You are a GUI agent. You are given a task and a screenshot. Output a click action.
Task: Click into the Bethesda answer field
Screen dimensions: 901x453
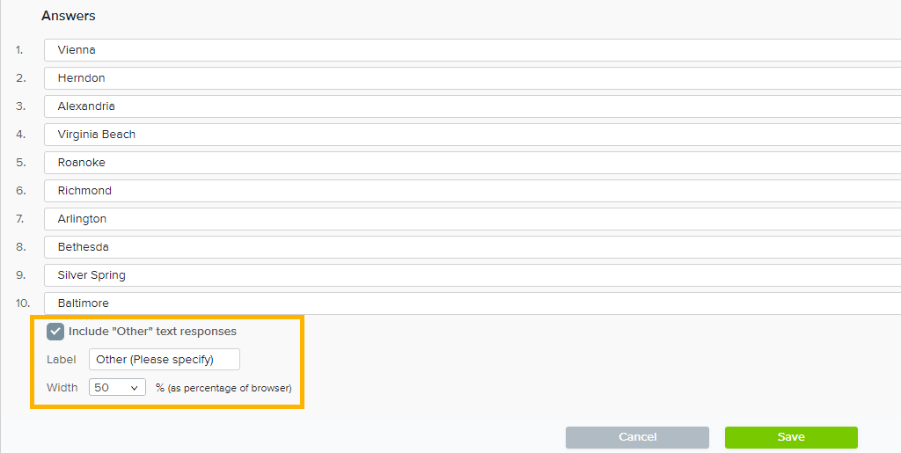pyautogui.click(x=472, y=247)
